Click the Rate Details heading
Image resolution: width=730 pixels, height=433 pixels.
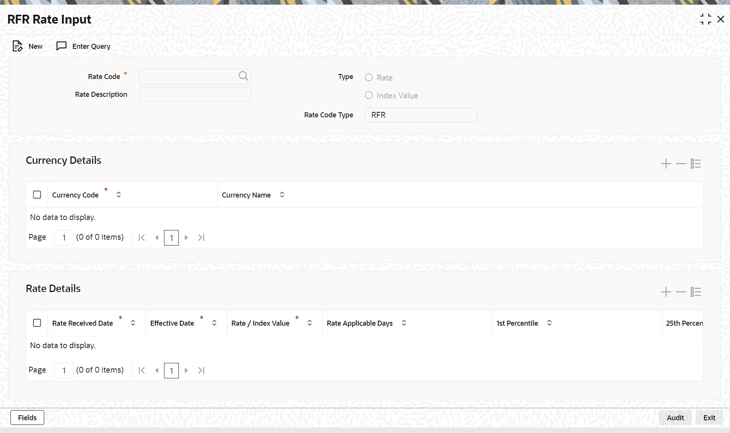(x=53, y=289)
